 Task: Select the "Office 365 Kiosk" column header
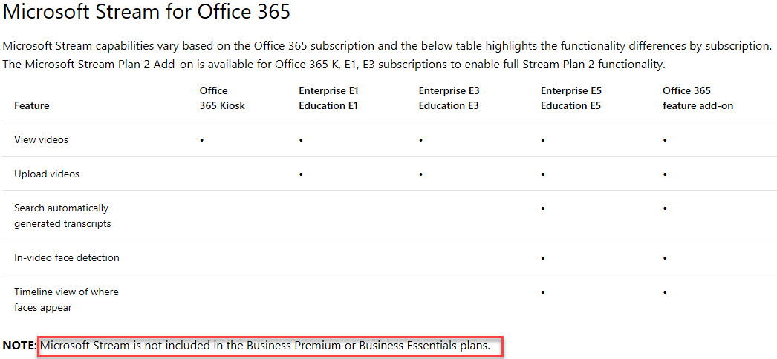[222, 98]
